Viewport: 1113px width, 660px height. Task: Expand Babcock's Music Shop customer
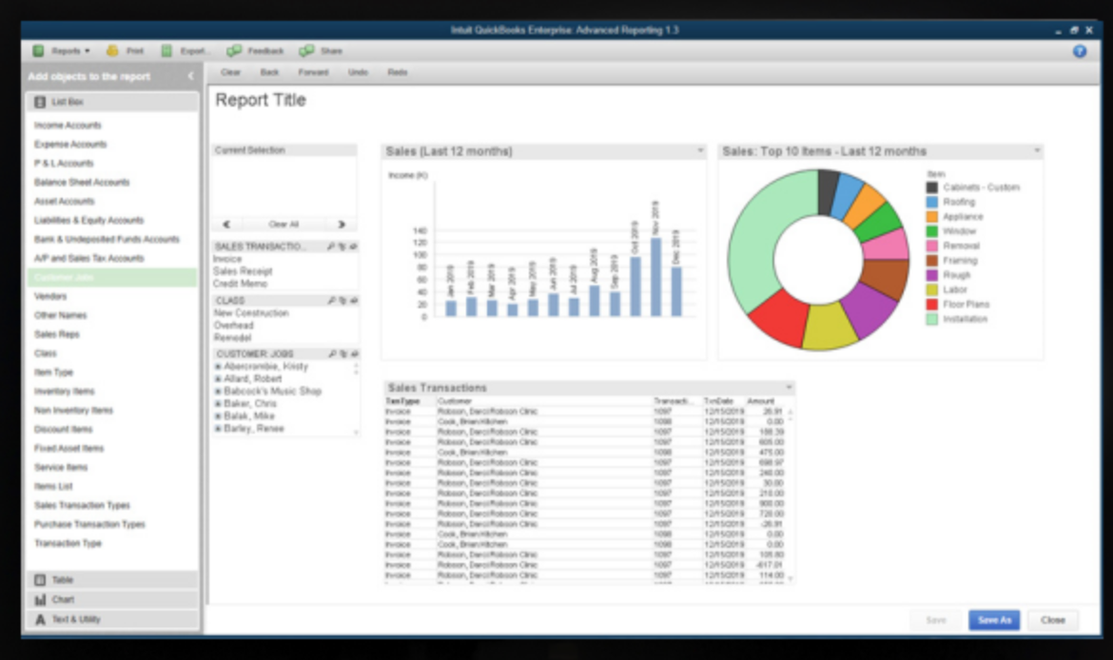click(218, 392)
